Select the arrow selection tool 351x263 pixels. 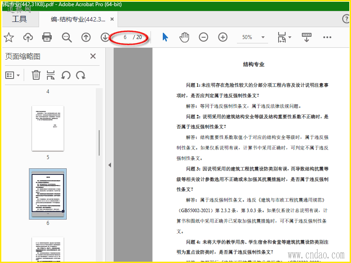[165, 37]
